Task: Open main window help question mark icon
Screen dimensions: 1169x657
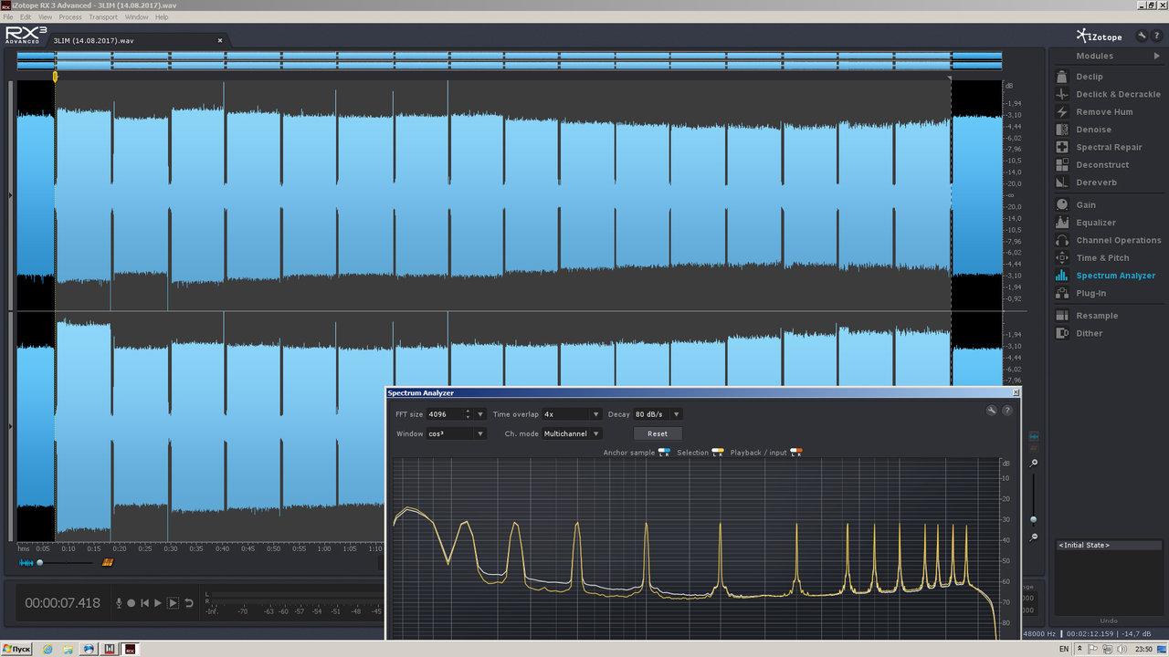Action: pyautogui.click(x=1155, y=36)
